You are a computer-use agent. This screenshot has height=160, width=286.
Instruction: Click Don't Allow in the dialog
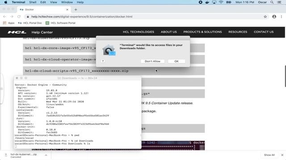152,61
